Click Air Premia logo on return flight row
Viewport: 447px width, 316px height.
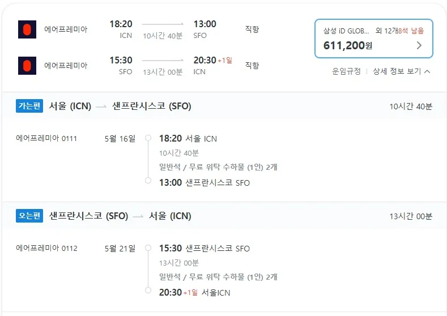[27, 66]
